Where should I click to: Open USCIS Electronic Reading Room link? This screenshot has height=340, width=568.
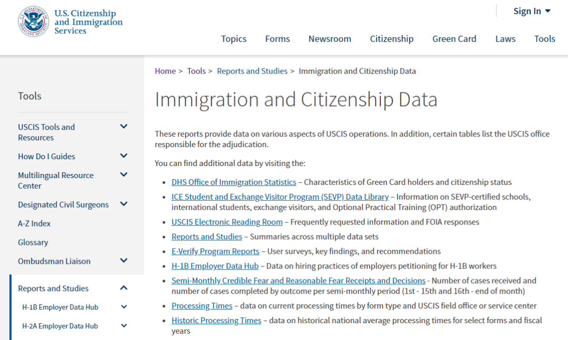227,222
